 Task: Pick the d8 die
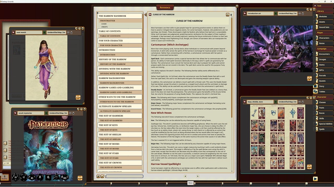pyautogui.click(x=40, y=177)
